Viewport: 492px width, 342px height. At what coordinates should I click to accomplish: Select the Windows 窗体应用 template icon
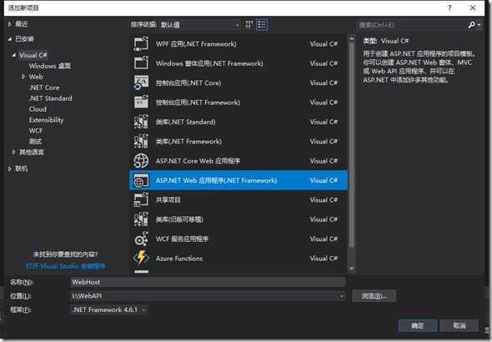coord(141,63)
